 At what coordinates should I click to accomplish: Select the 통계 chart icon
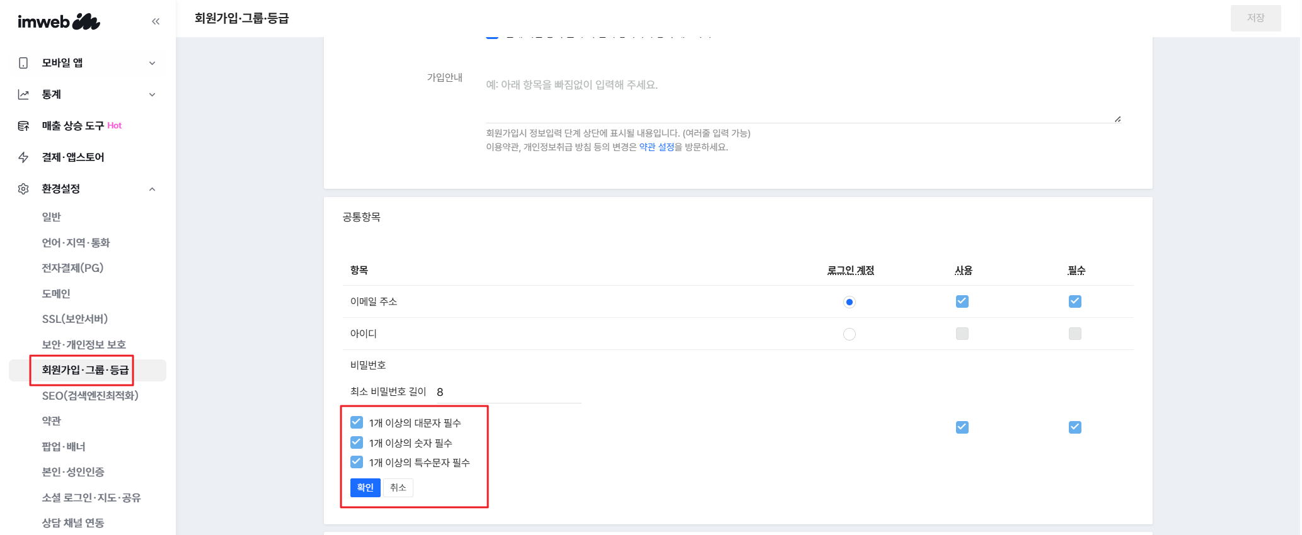[23, 94]
